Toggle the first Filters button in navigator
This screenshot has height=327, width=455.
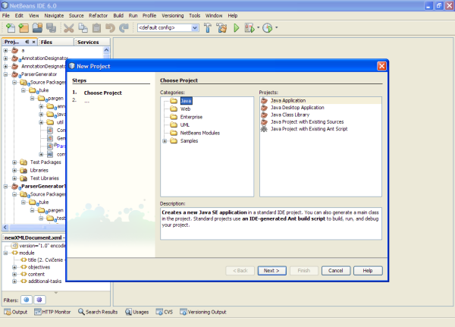25,299
